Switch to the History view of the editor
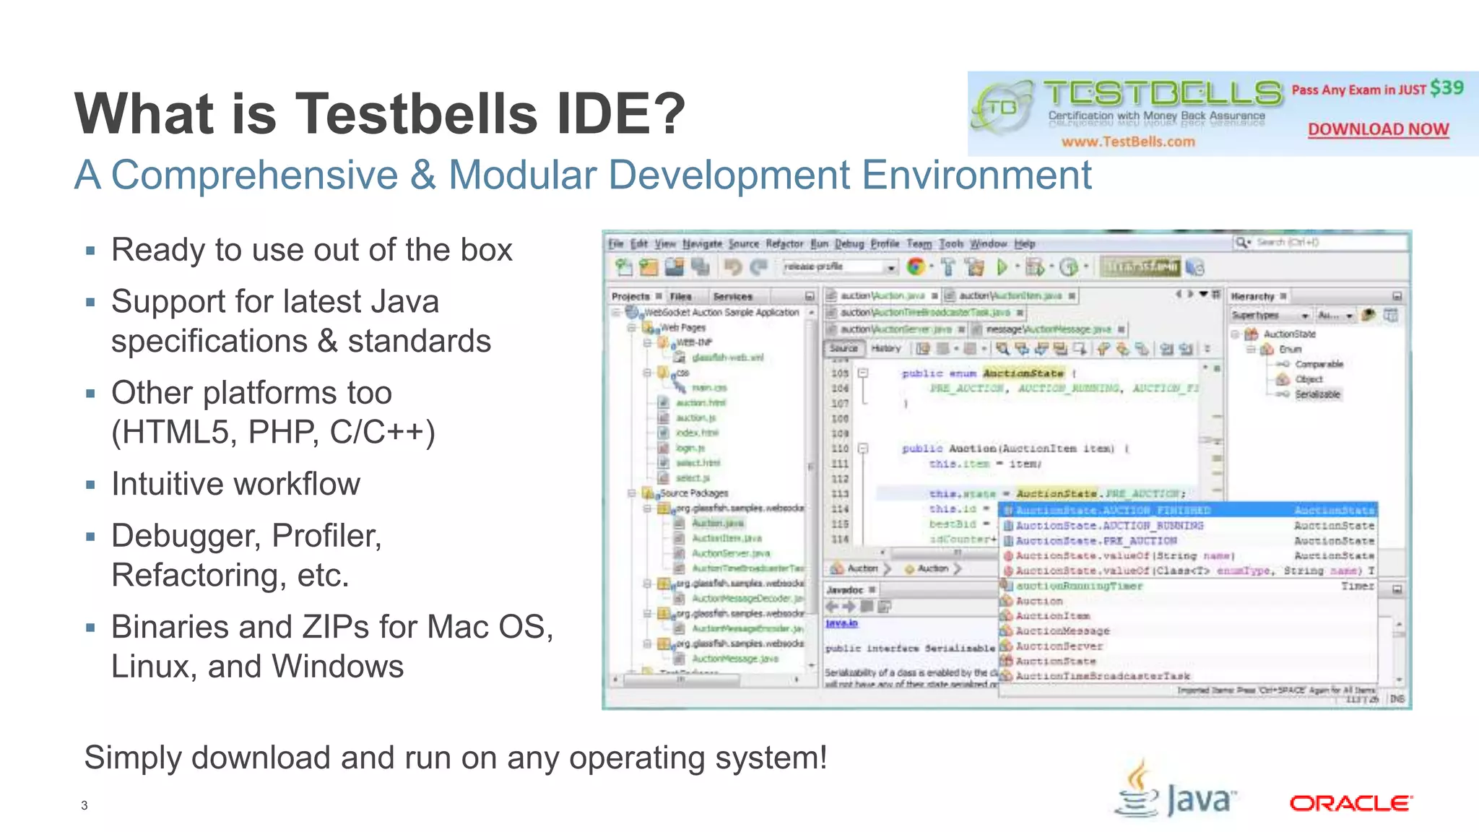The image size is (1479, 832). coord(885,348)
